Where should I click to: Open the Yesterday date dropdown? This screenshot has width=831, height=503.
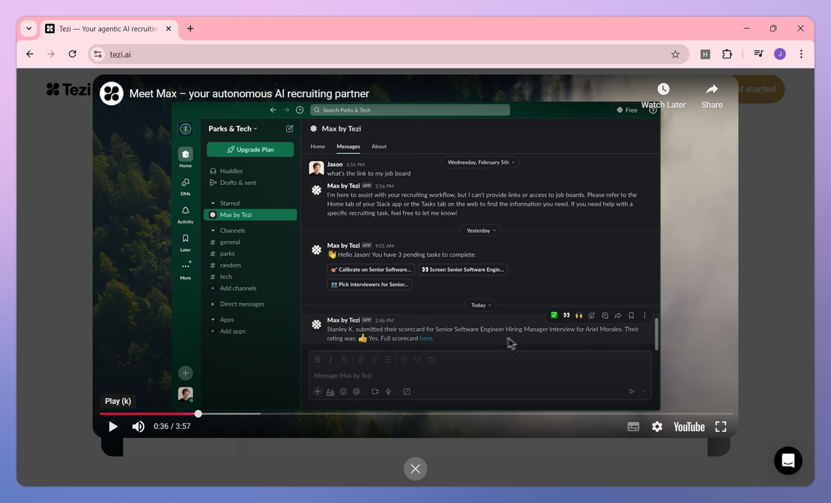click(481, 230)
